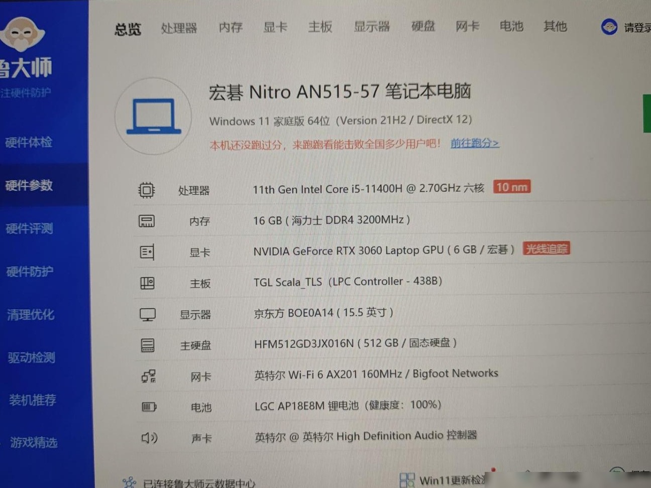Viewport: 651px width, 488px height.
Task: Click the processor chip icon
Action: (x=147, y=190)
